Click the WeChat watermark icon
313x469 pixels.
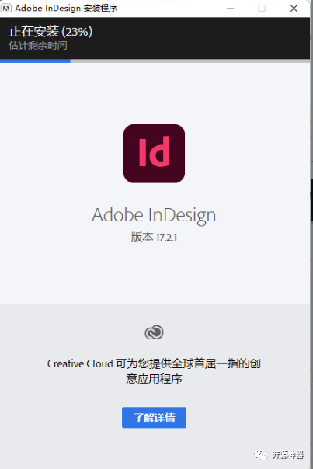[x=261, y=455]
